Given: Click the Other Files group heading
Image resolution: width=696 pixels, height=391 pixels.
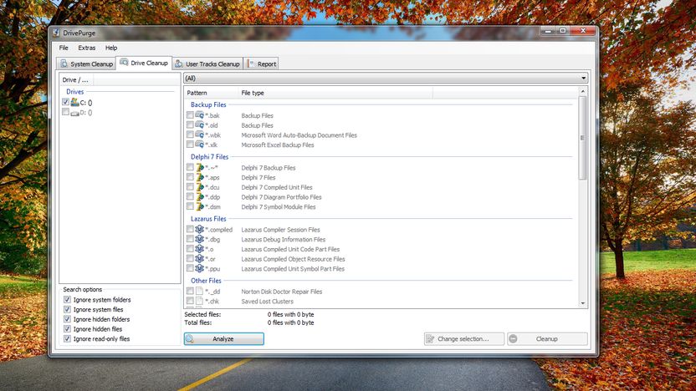Looking at the screenshot, I should [x=206, y=281].
